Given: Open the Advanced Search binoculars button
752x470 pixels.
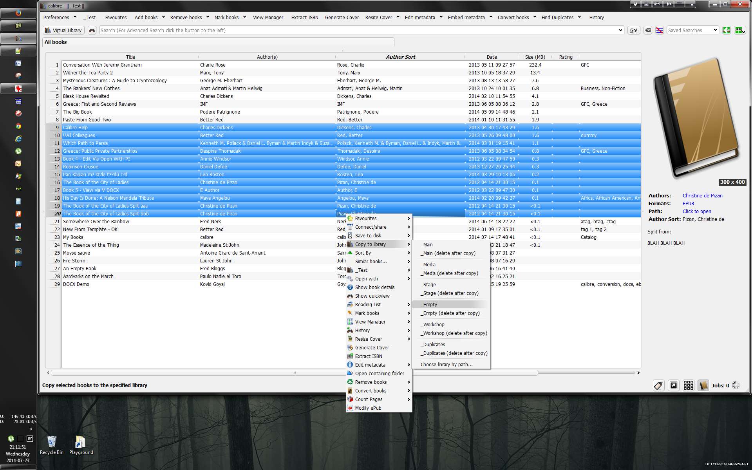Looking at the screenshot, I should pos(92,30).
